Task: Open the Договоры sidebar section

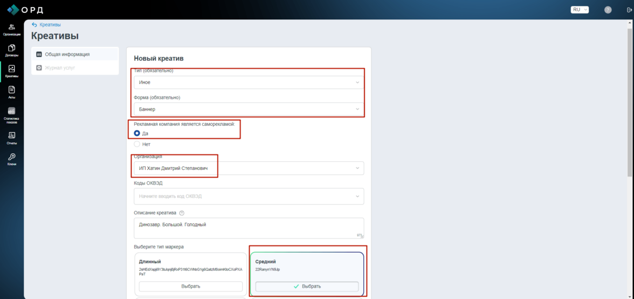Action: [12, 51]
